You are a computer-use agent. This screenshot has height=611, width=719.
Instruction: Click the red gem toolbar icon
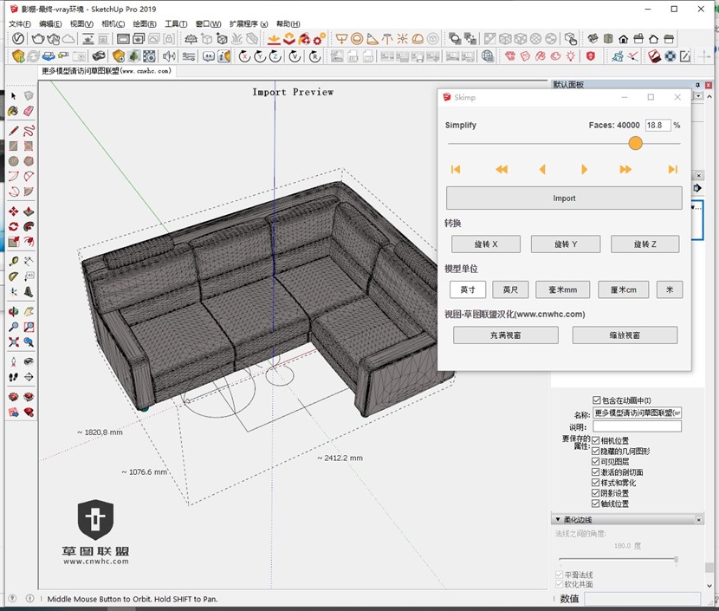coord(510,56)
